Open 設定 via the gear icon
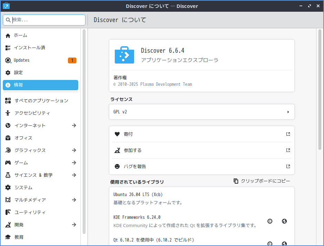Viewport: 324px width, 246px height. click(x=8, y=73)
